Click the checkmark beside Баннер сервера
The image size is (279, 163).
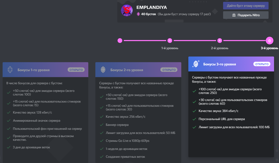(101, 125)
